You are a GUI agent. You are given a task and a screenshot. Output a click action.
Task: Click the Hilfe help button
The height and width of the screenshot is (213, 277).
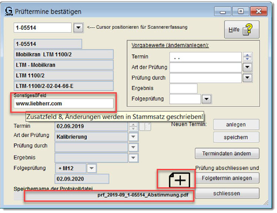[241, 30]
